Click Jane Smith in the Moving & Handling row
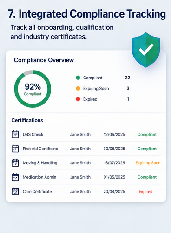Screen dimensions: 171x233 coord(80,163)
